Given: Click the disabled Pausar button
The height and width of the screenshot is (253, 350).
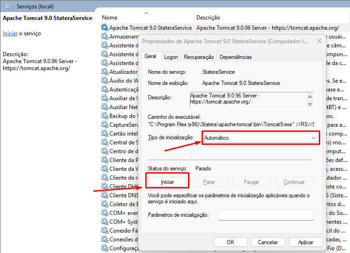Looking at the screenshot, I should pos(251,182).
